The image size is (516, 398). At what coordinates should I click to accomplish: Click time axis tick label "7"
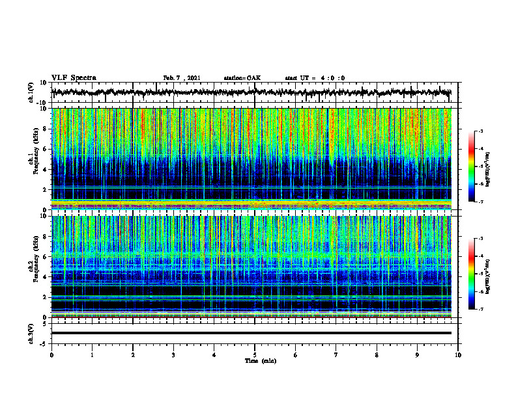coord(336,355)
